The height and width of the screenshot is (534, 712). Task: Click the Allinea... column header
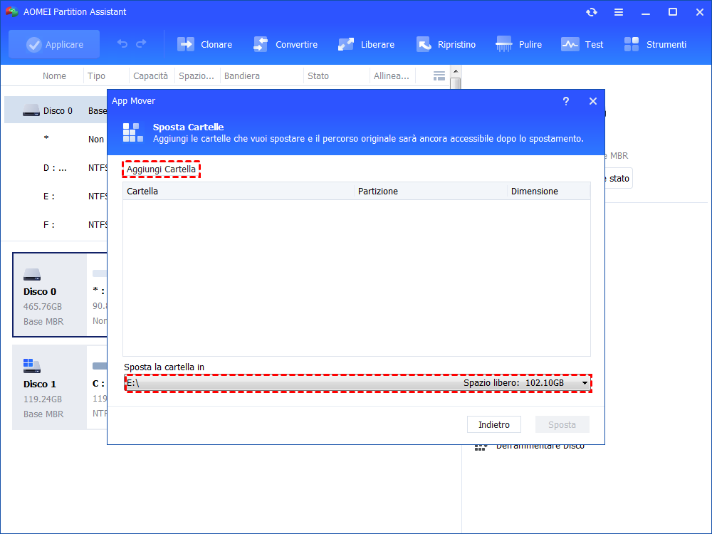(391, 76)
